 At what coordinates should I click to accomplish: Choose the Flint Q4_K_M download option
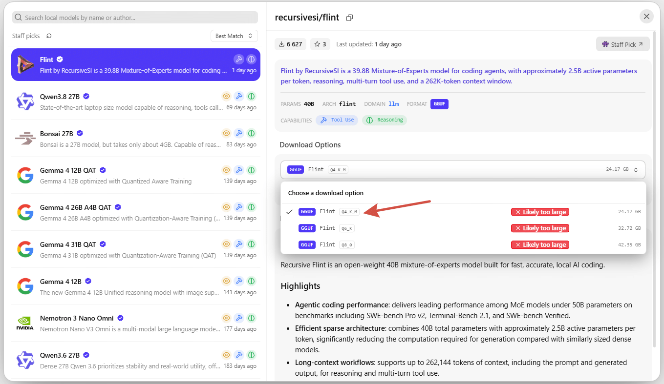(463, 212)
